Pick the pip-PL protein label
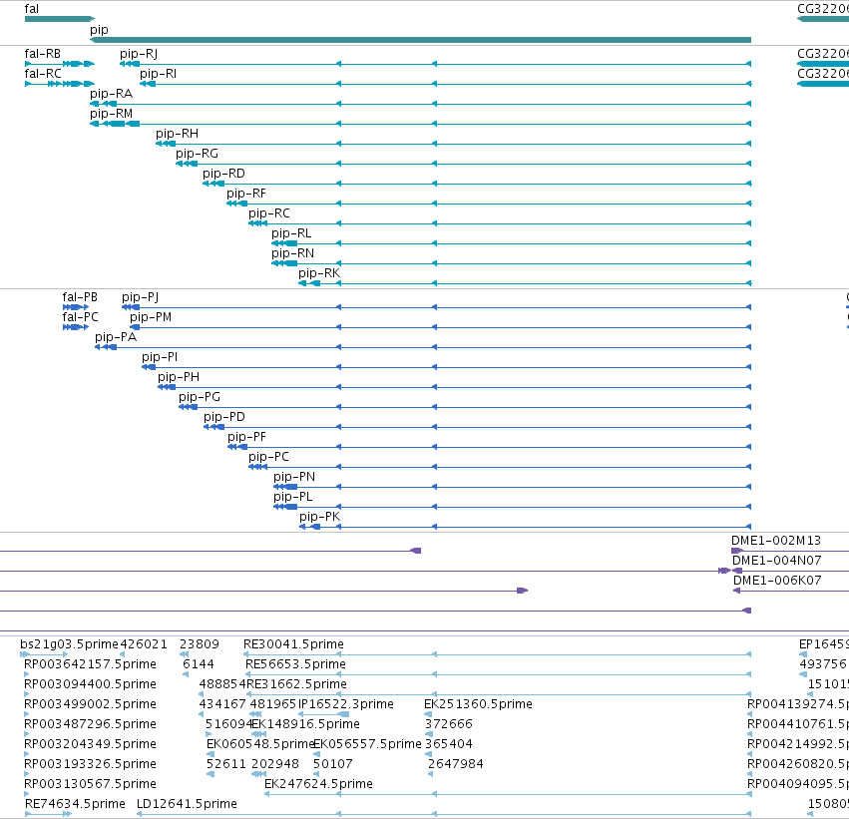This screenshot has width=849, height=819. tap(293, 498)
